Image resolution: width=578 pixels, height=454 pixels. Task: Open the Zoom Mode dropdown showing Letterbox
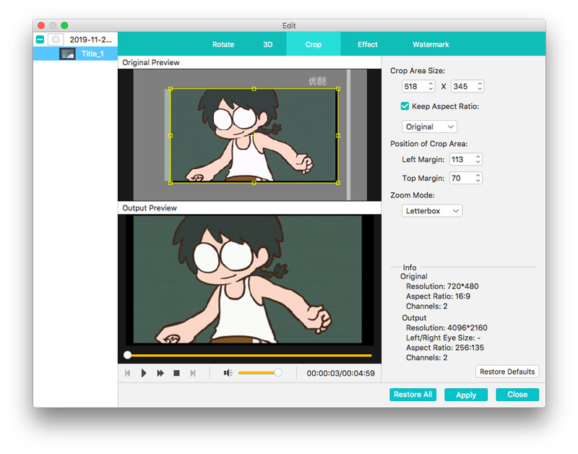(x=431, y=210)
